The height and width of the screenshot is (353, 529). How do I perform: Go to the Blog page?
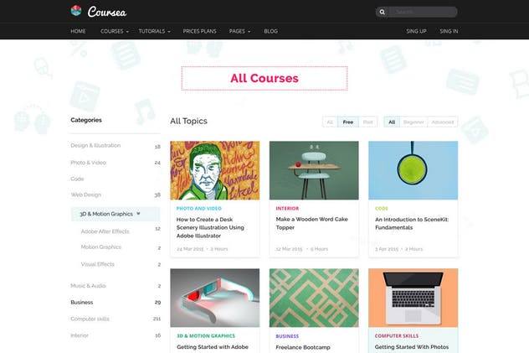click(x=270, y=31)
